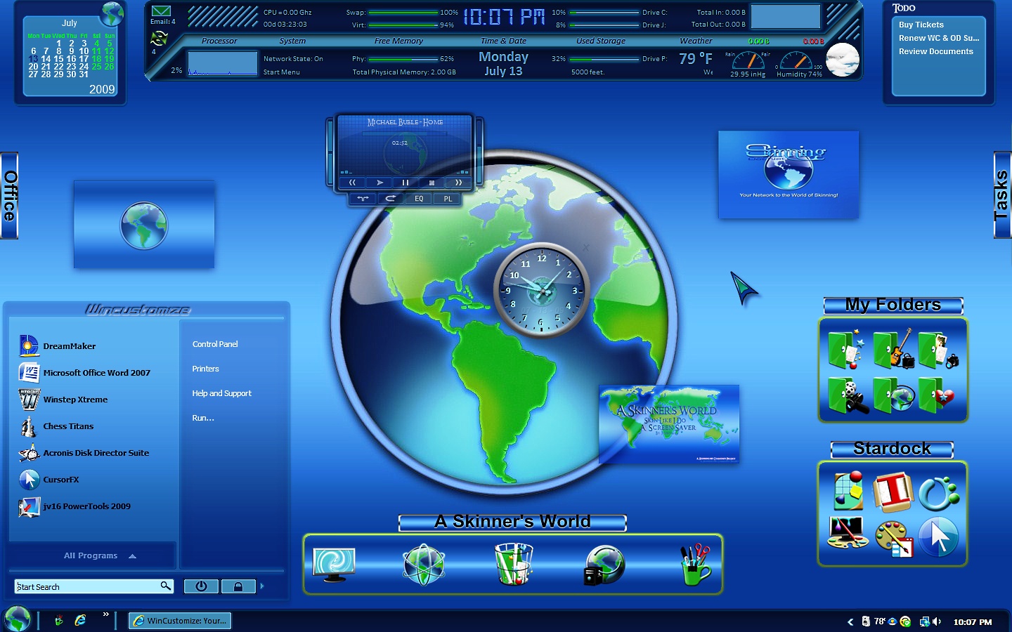Pause the Michael Buble track
Viewport: 1012px width, 632px height.
tap(406, 183)
